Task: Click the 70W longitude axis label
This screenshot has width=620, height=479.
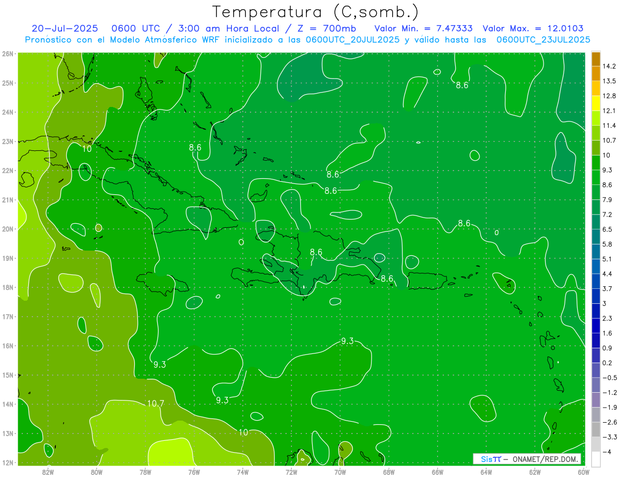Action: (x=340, y=471)
